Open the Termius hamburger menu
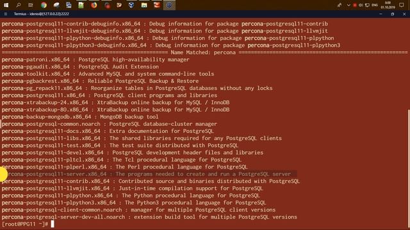410x230 pixels. 6,14
